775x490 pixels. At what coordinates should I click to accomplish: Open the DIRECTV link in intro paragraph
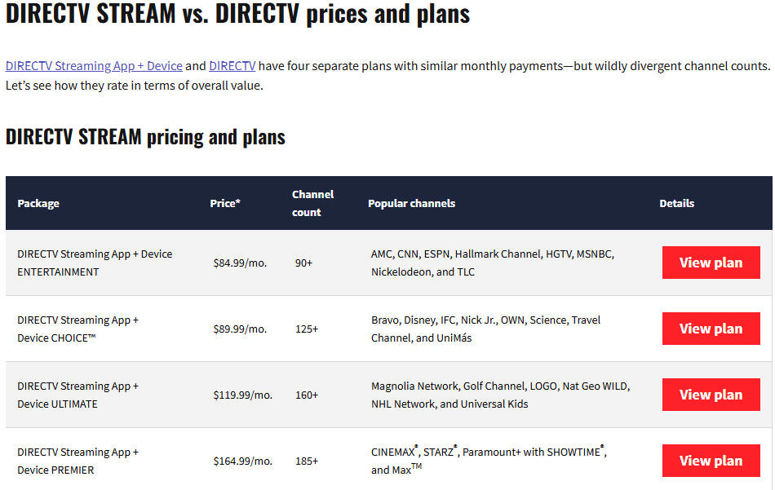click(232, 66)
